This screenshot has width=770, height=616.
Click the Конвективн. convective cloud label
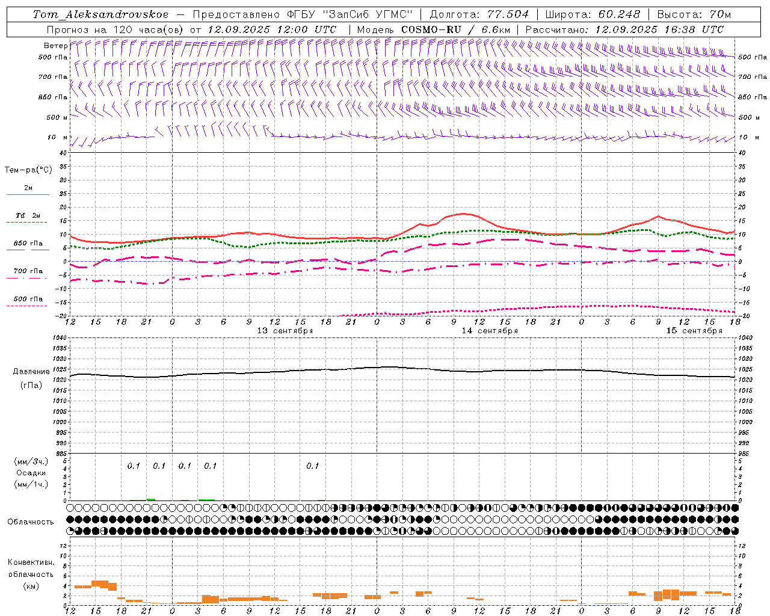31,562
